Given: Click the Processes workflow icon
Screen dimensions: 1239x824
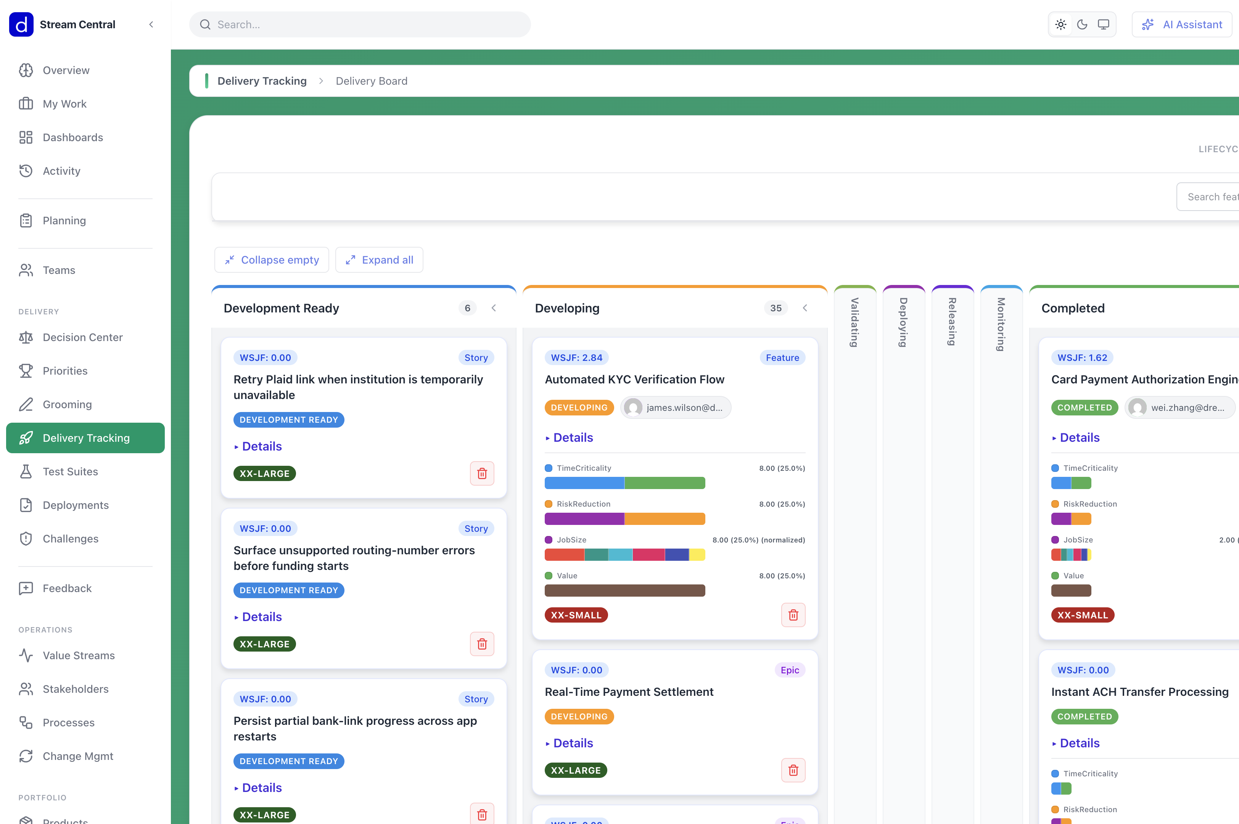Looking at the screenshot, I should [x=26, y=723].
